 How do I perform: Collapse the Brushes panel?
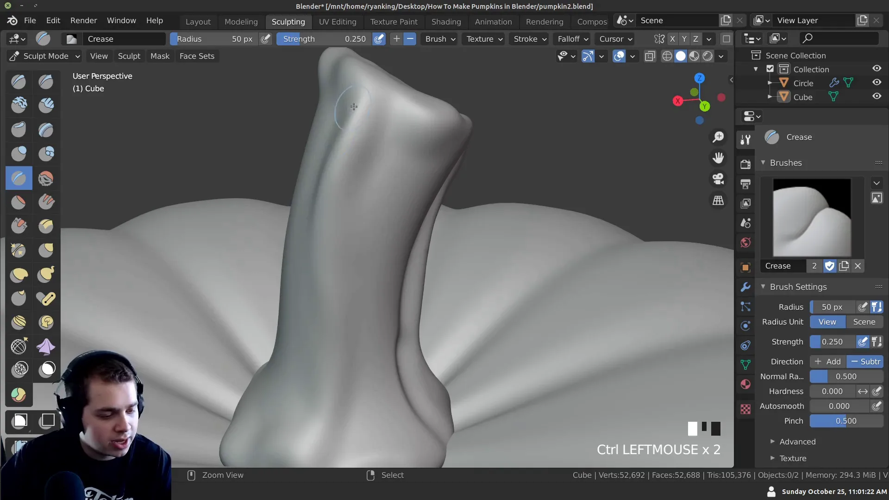click(x=763, y=162)
